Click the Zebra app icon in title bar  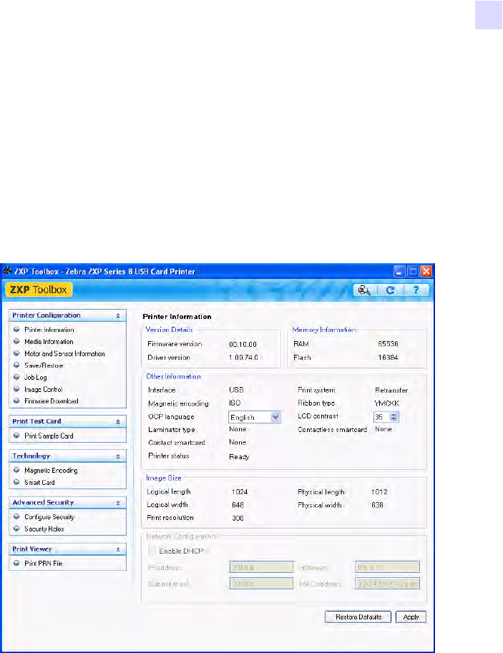click(7, 271)
